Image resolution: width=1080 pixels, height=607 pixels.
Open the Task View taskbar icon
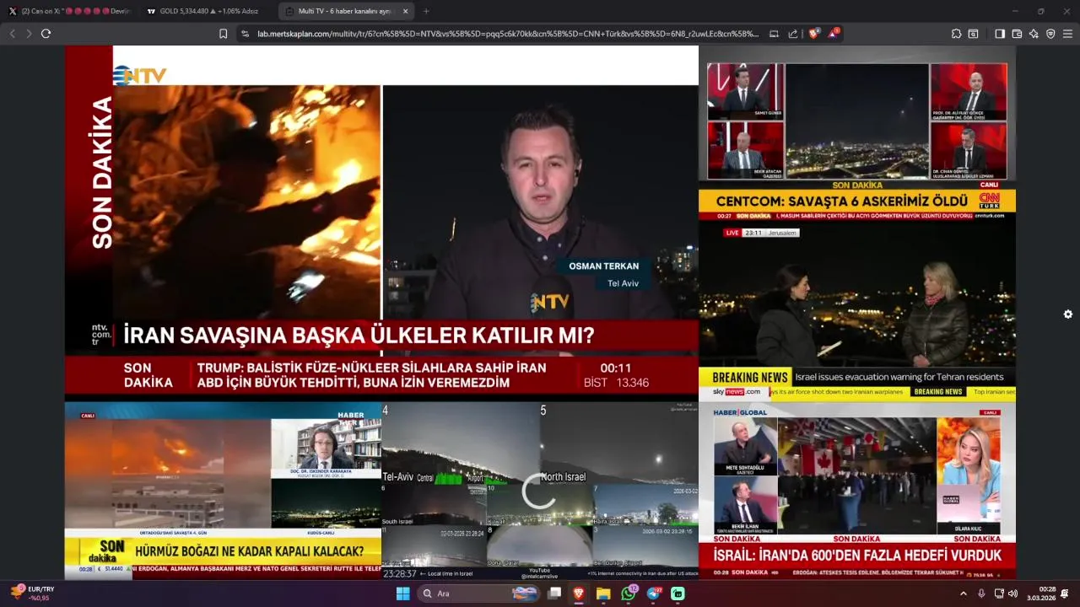click(554, 594)
